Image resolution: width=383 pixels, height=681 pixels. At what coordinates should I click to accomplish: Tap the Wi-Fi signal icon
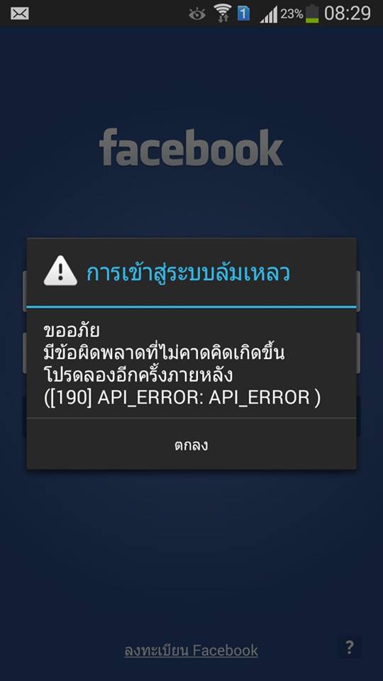click(223, 13)
